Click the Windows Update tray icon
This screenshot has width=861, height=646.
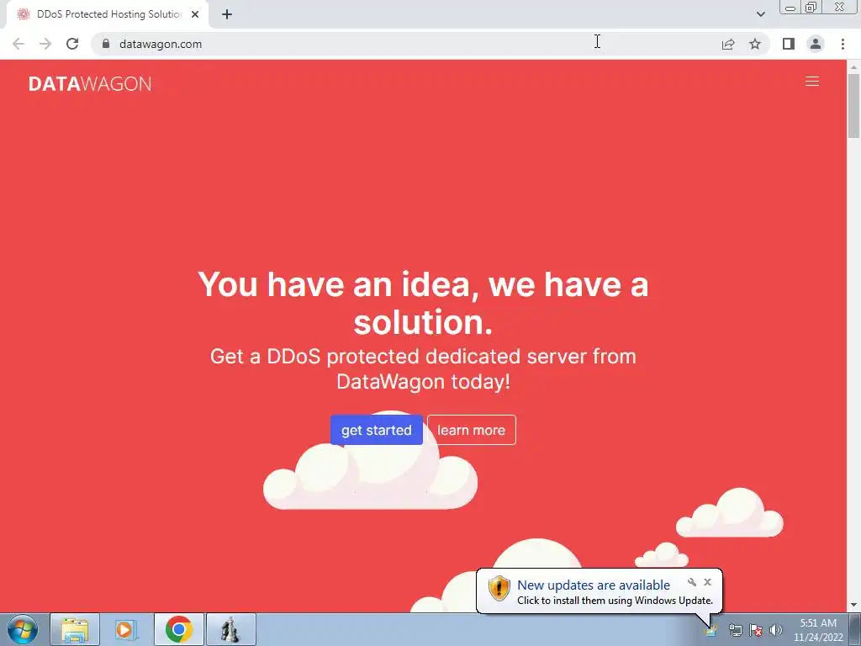711,630
